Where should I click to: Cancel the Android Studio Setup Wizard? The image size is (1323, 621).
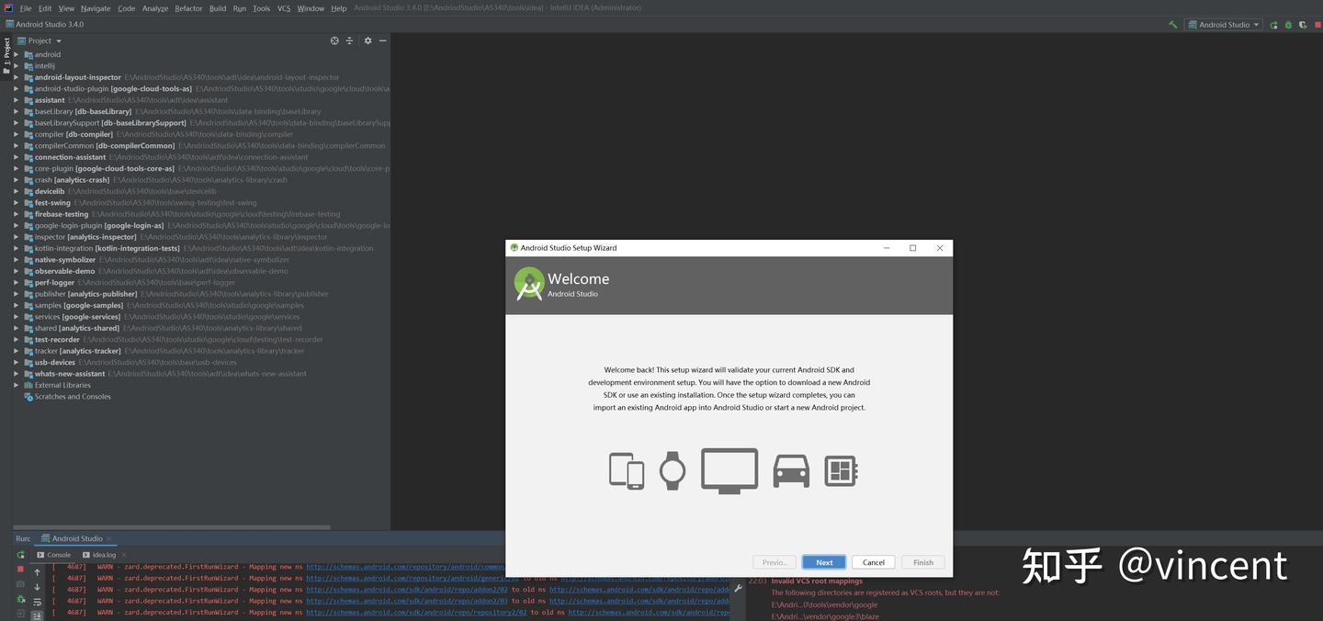tap(872, 562)
